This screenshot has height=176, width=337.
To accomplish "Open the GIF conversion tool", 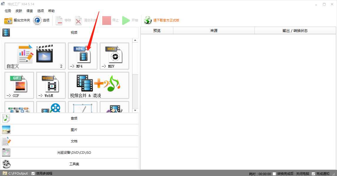I will pos(19,85).
